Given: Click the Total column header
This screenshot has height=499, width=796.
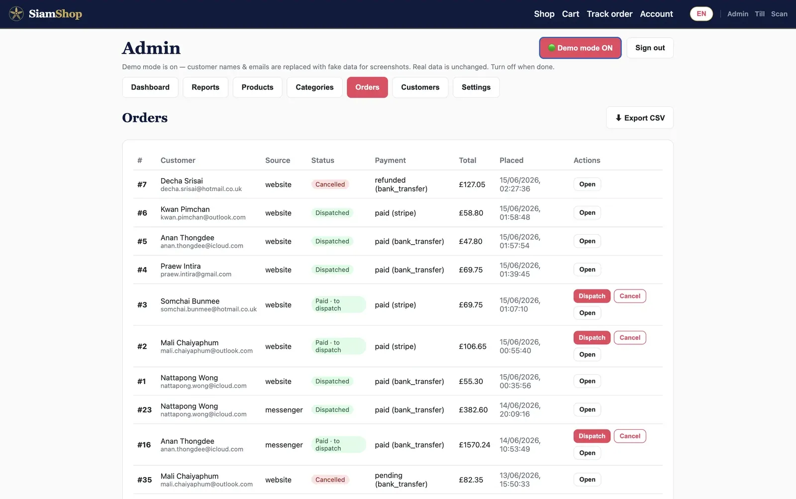Looking at the screenshot, I should pos(467,160).
